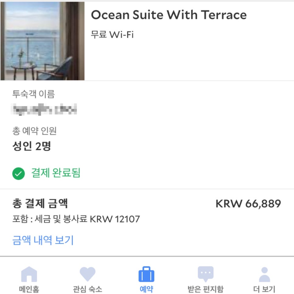Screen dimensions: 294x294
Task: Switch to the 받은 편지함 tab label
Action: coord(205,289)
